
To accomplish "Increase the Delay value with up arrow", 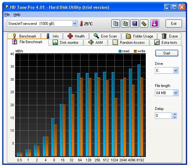I will (175, 114).
